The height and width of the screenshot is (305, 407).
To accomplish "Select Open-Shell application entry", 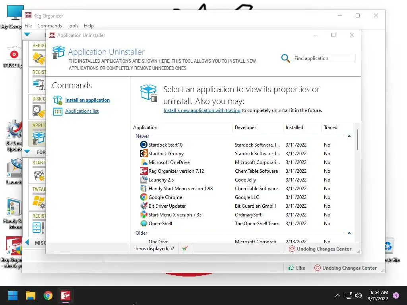I will pyautogui.click(x=242, y=223).
